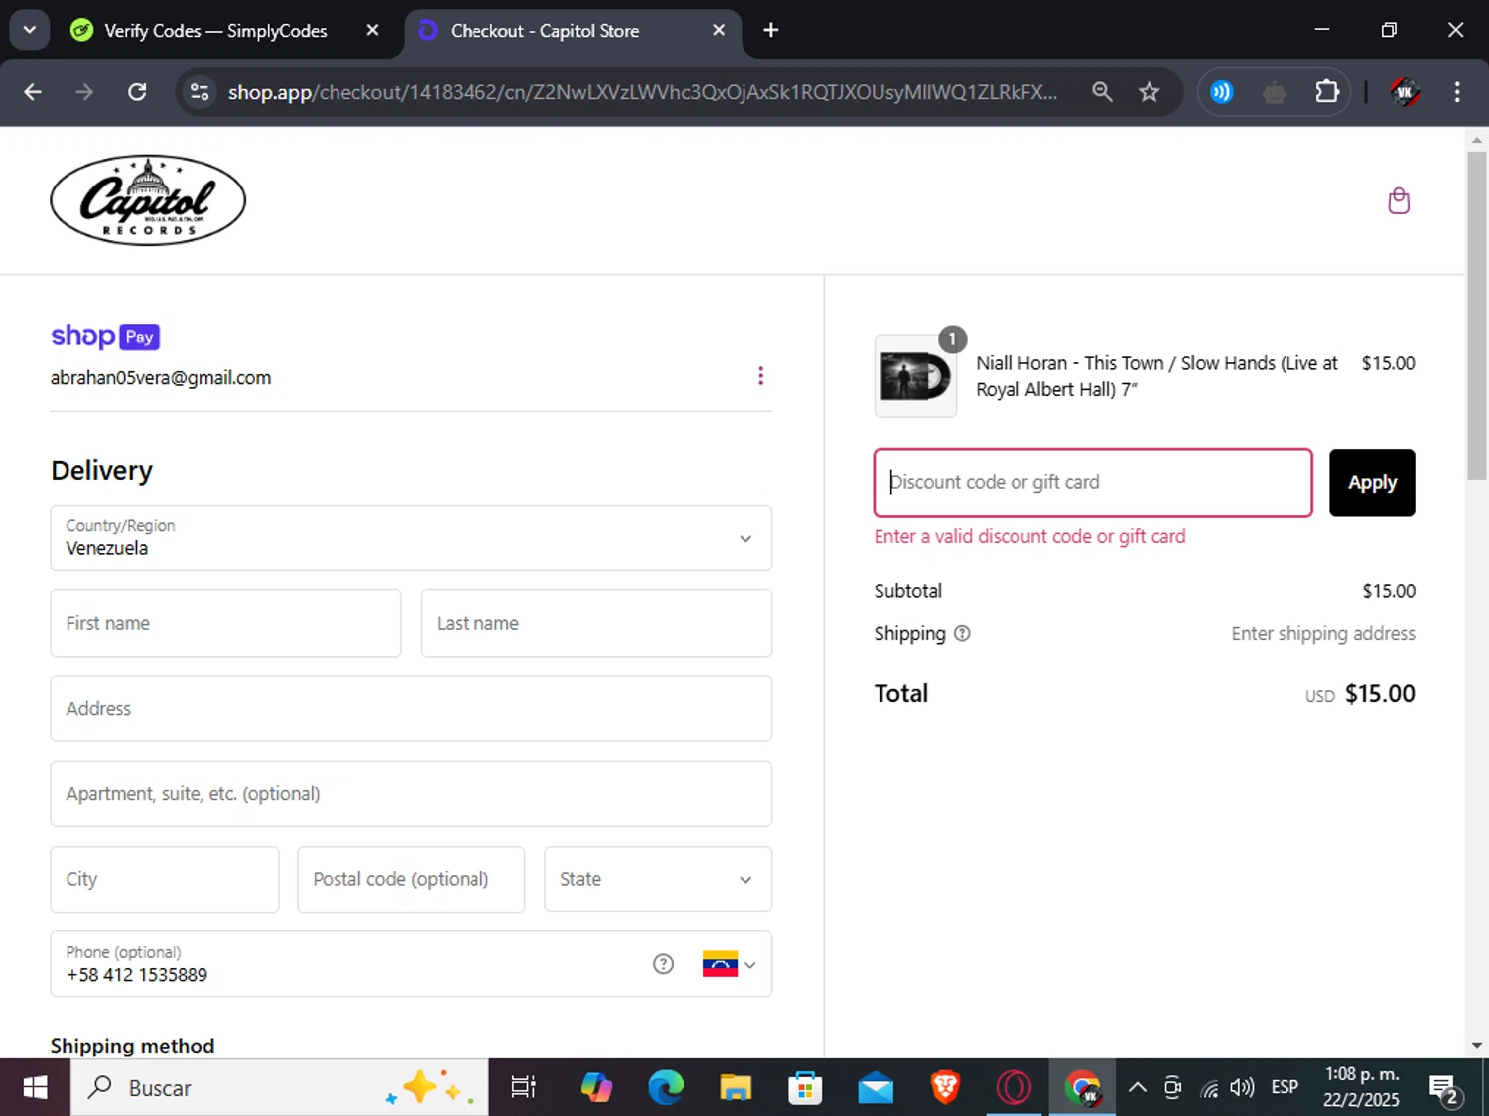
Task: Click the Apartment, suite, etc. field
Action: click(x=411, y=794)
